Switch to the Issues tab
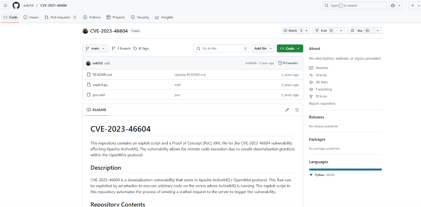This screenshot has height=207, width=421. coord(31,17)
